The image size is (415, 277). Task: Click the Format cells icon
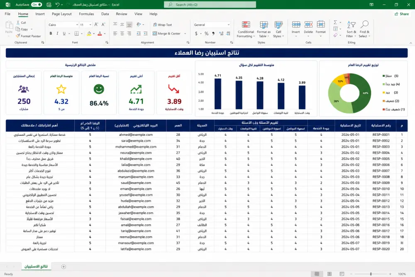point(321,25)
